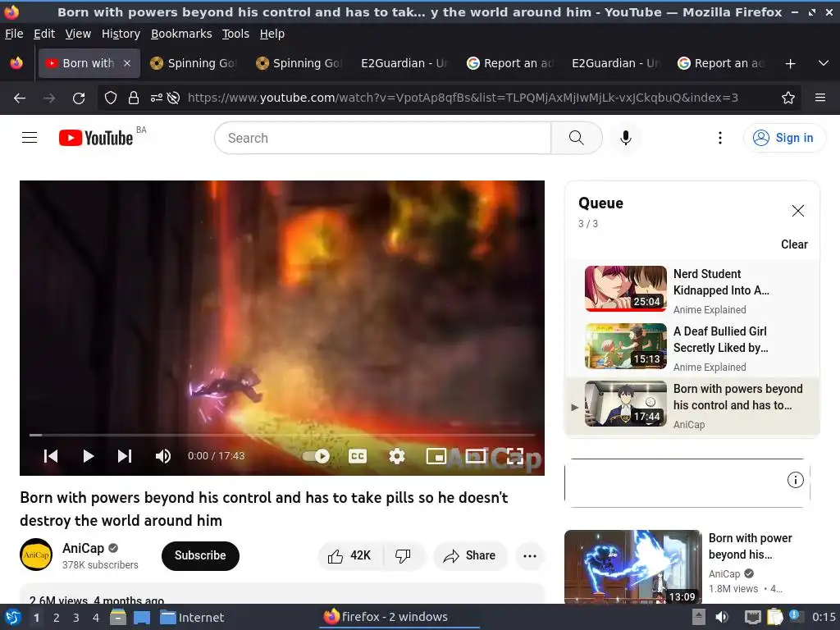Open Firefox application menu
The image size is (840, 630).
(820, 98)
